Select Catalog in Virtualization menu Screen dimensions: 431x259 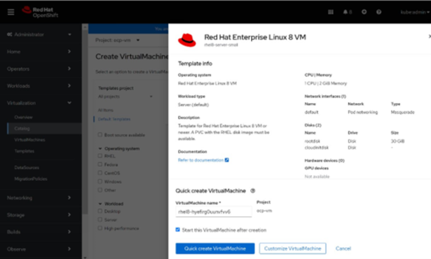(x=22, y=128)
